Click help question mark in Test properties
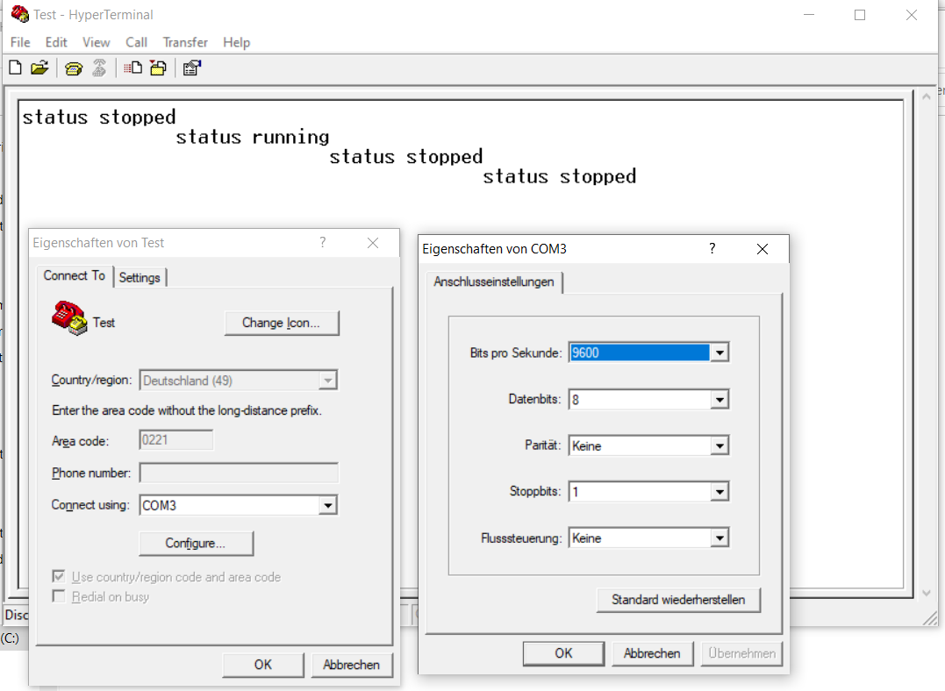The width and height of the screenshot is (945, 691). (x=322, y=242)
